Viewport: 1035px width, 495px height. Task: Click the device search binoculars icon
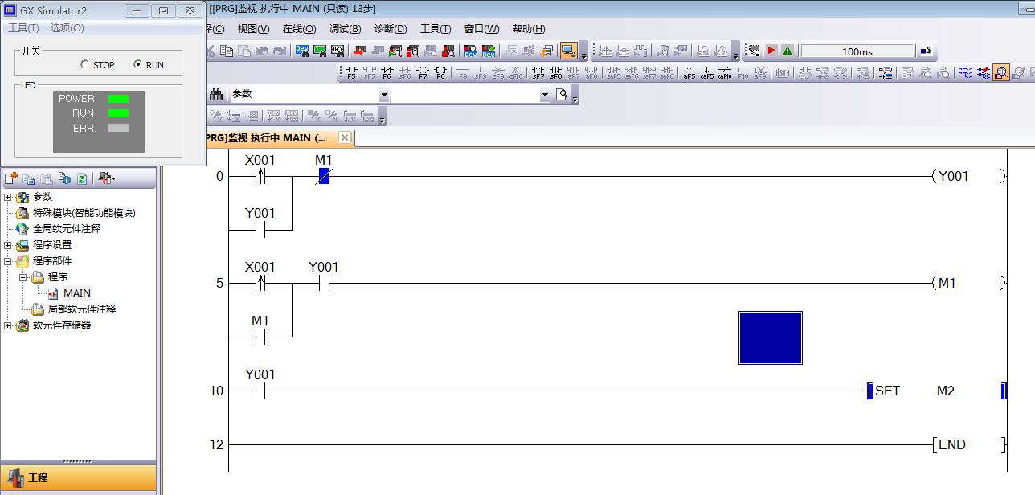(215, 94)
